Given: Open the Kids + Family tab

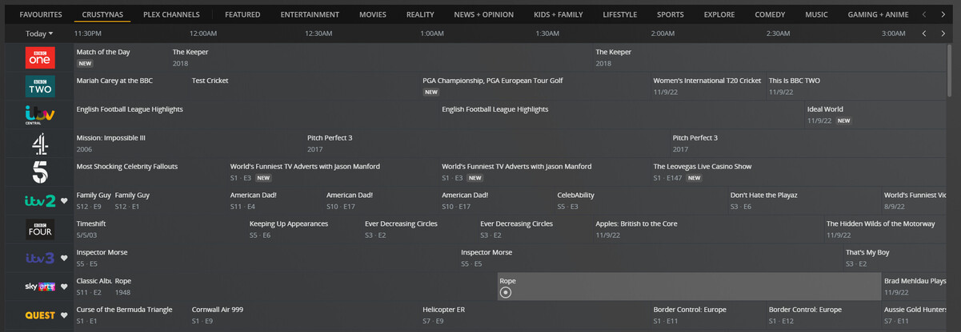Looking at the screenshot, I should (559, 14).
